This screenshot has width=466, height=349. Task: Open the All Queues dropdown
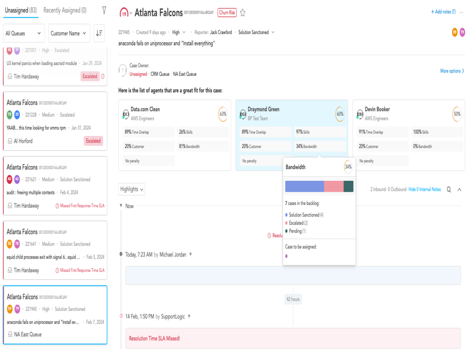24,33
